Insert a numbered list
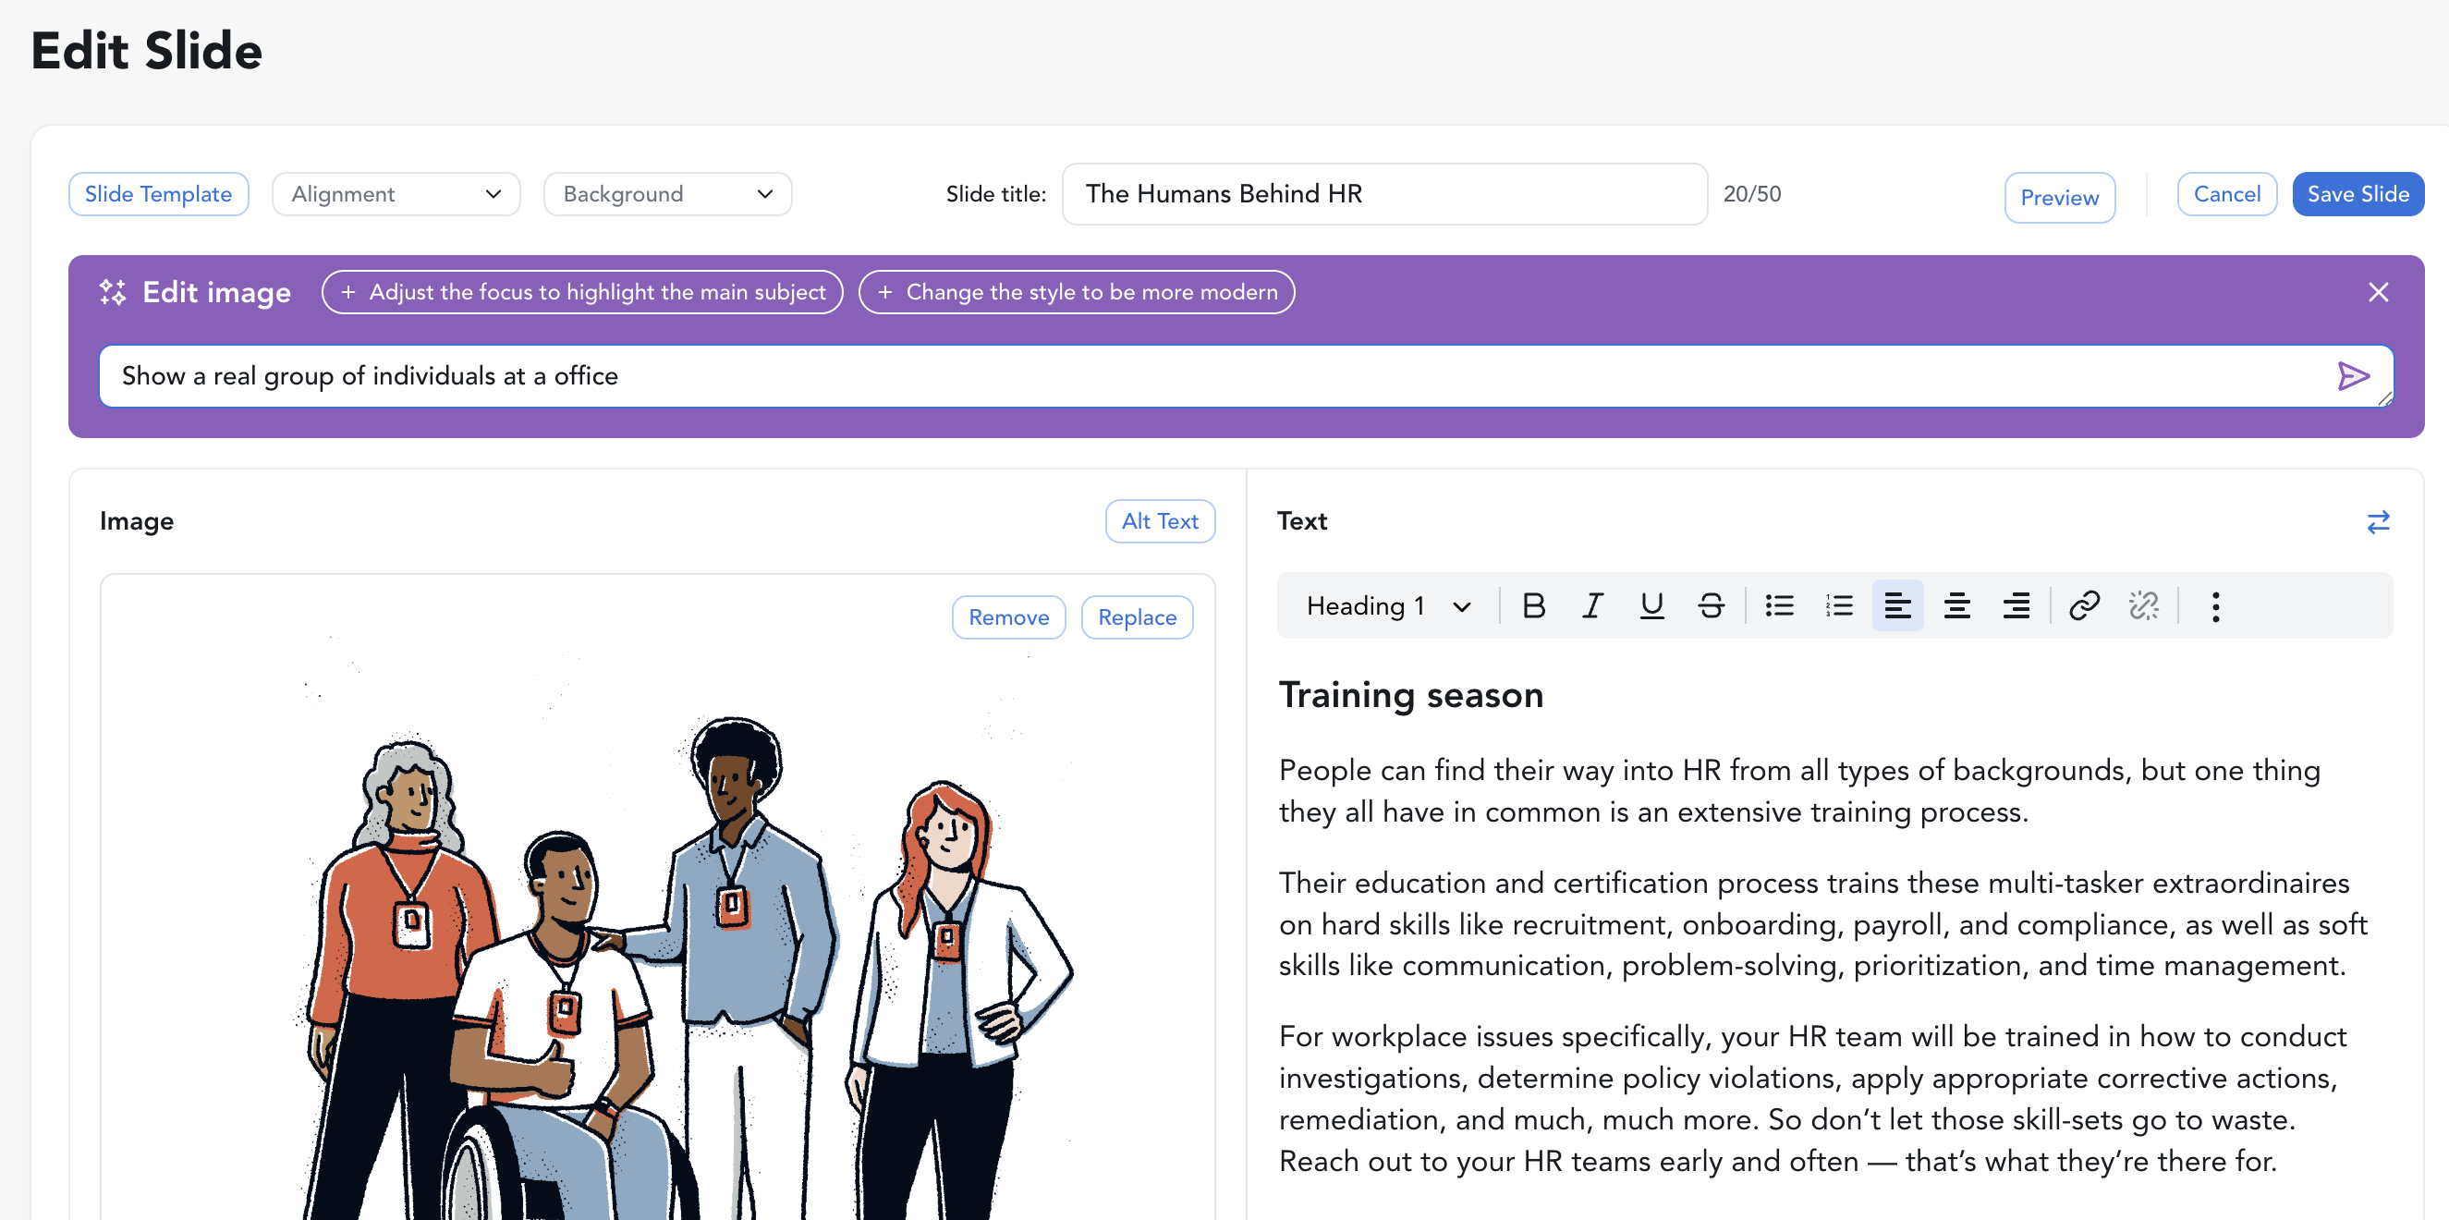 click(1839, 605)
